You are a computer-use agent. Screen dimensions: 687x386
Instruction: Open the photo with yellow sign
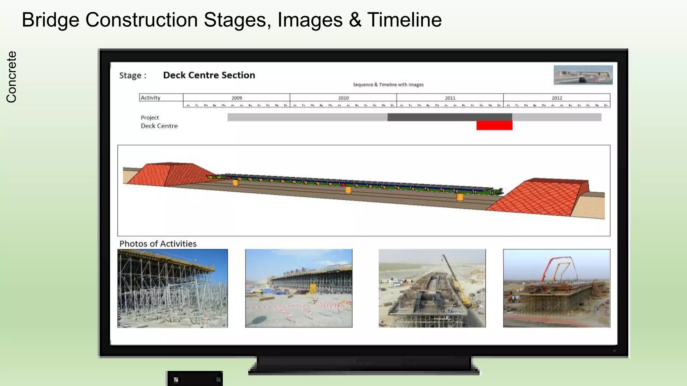[299, 288]
